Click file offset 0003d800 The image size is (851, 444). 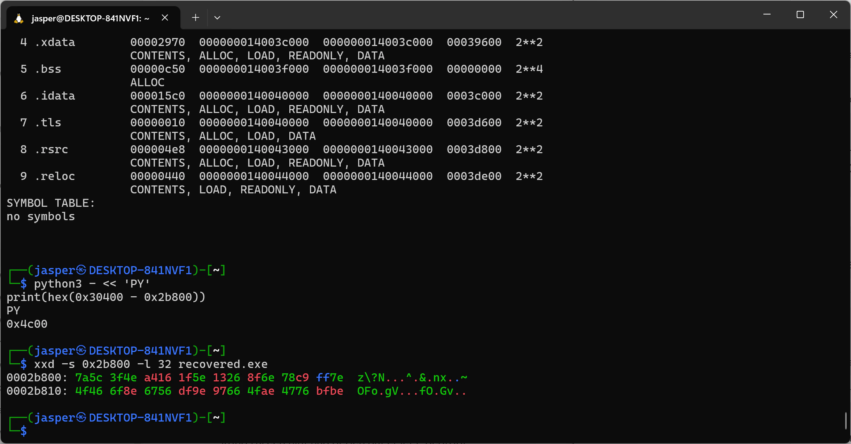point(474,150)
